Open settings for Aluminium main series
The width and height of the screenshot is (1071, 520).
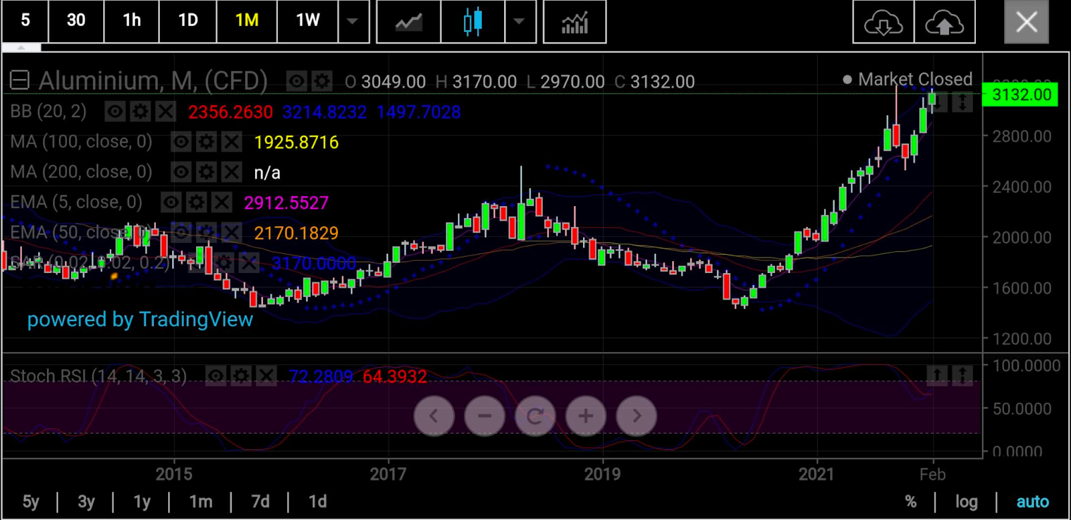pos(322,82)
